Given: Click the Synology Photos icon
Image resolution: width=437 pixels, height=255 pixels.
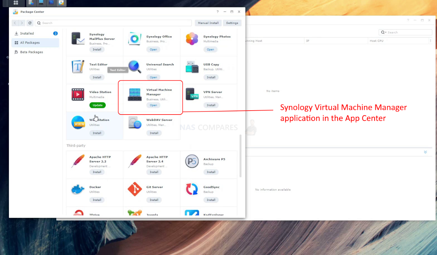Looking at the screenshot, I should 192,39.
